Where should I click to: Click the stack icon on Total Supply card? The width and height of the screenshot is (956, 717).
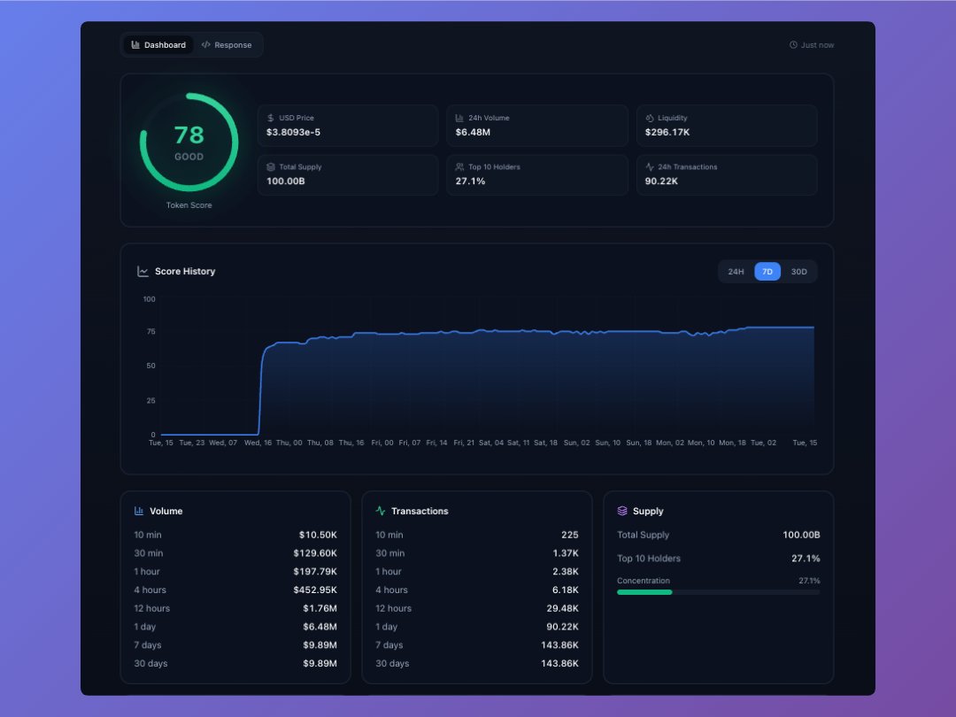271,166
